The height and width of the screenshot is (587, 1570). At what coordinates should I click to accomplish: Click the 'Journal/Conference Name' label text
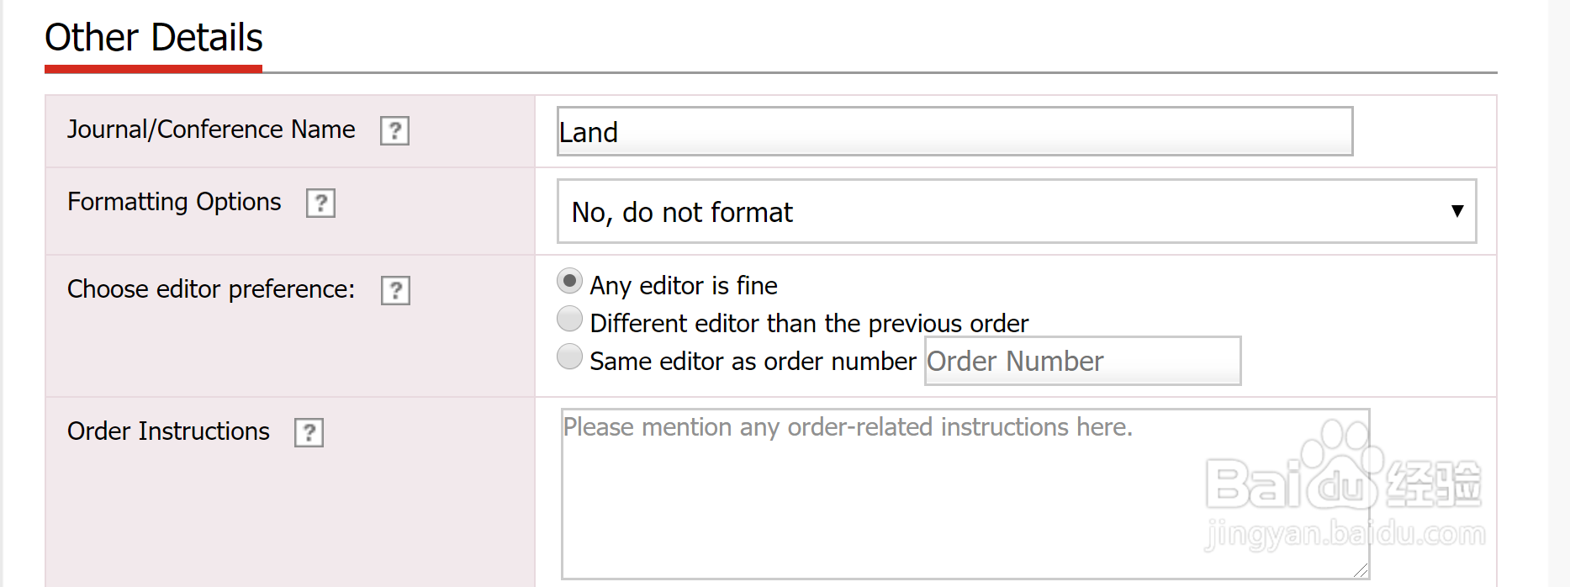click(x=211, y=130)
